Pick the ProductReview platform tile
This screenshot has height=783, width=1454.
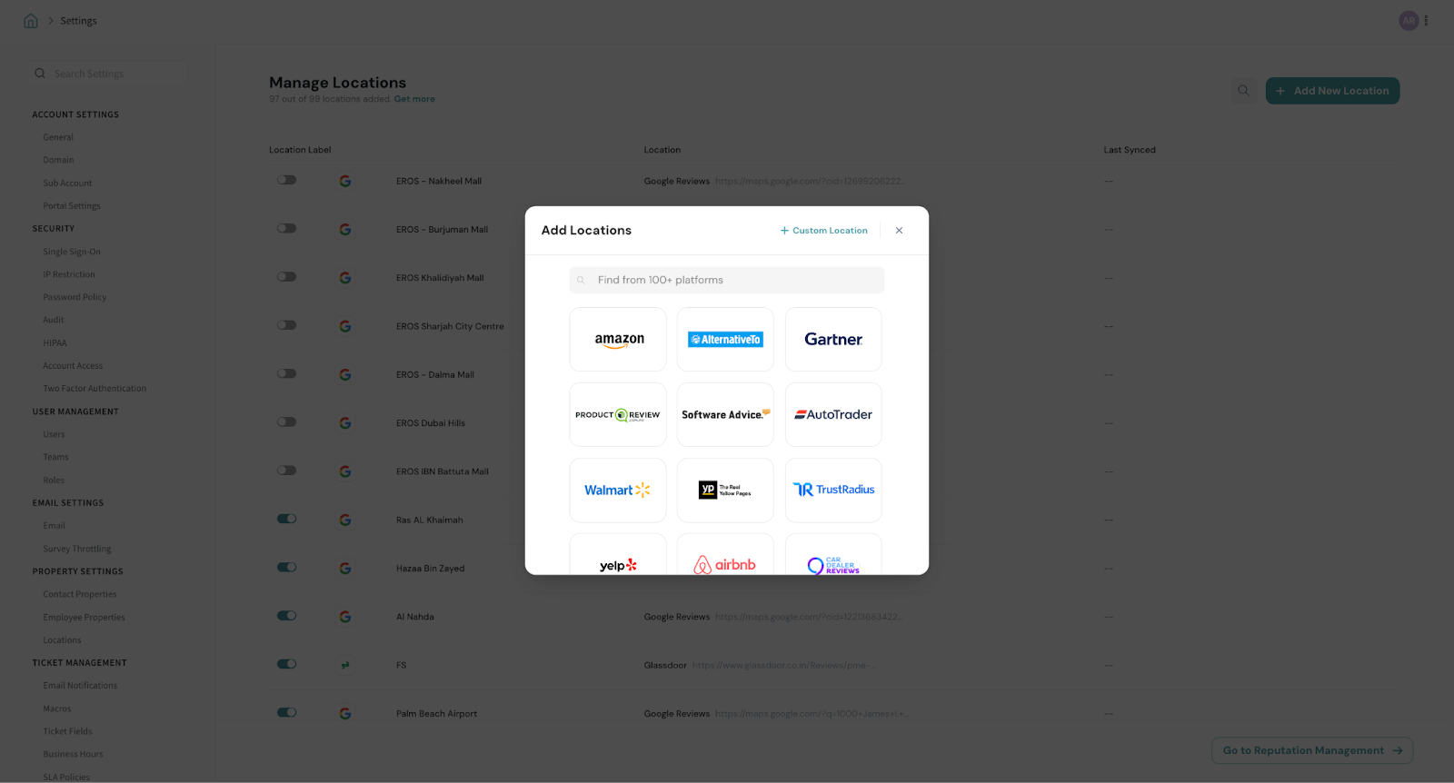coord(618,414)
